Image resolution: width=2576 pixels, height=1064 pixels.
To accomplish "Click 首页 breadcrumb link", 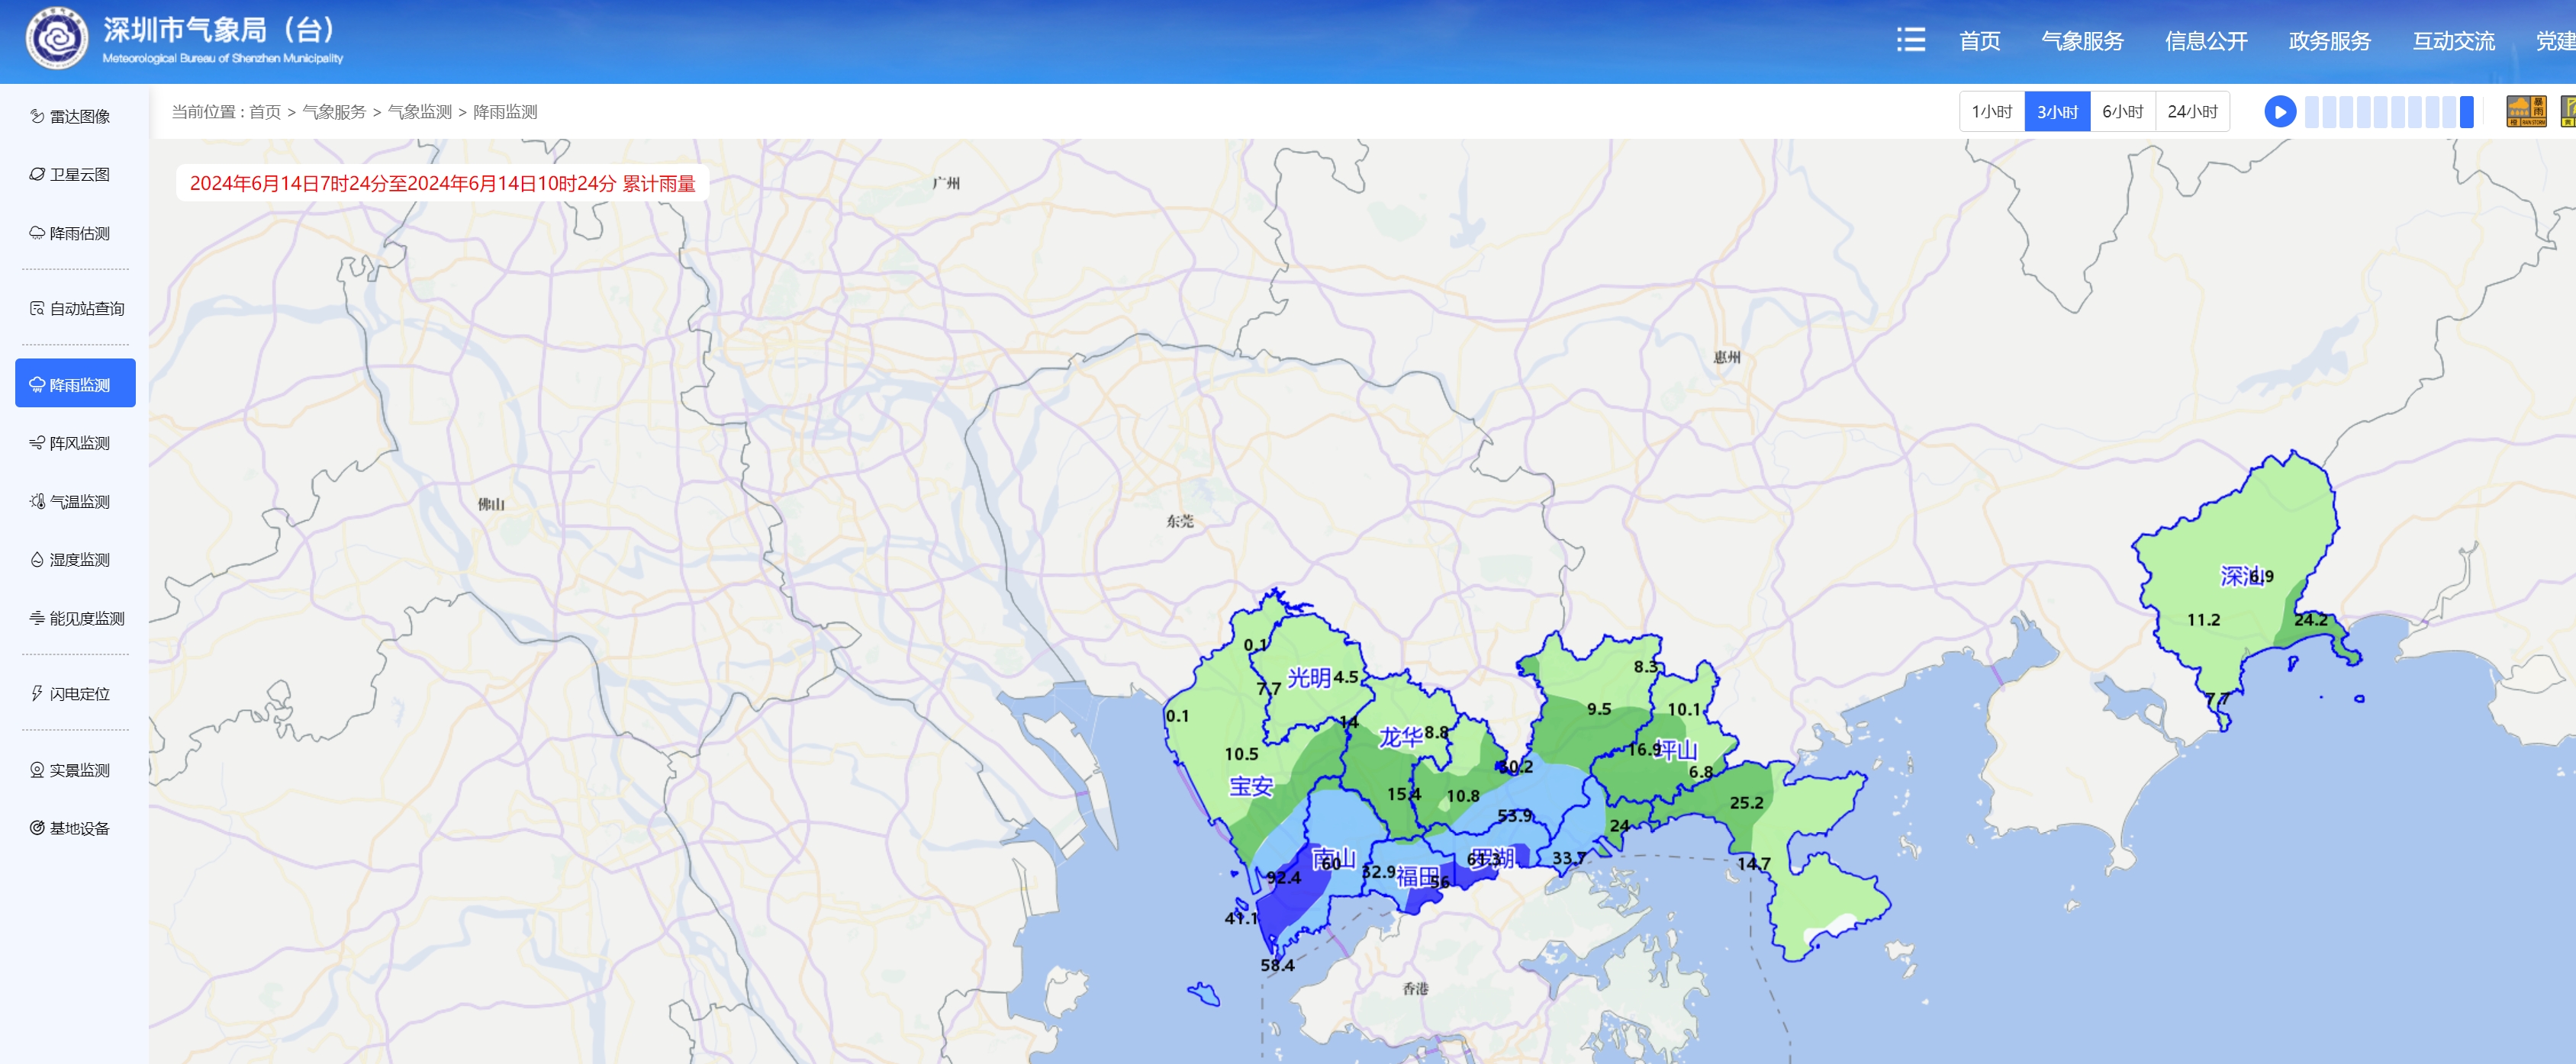I will click(x=265, y=112).
